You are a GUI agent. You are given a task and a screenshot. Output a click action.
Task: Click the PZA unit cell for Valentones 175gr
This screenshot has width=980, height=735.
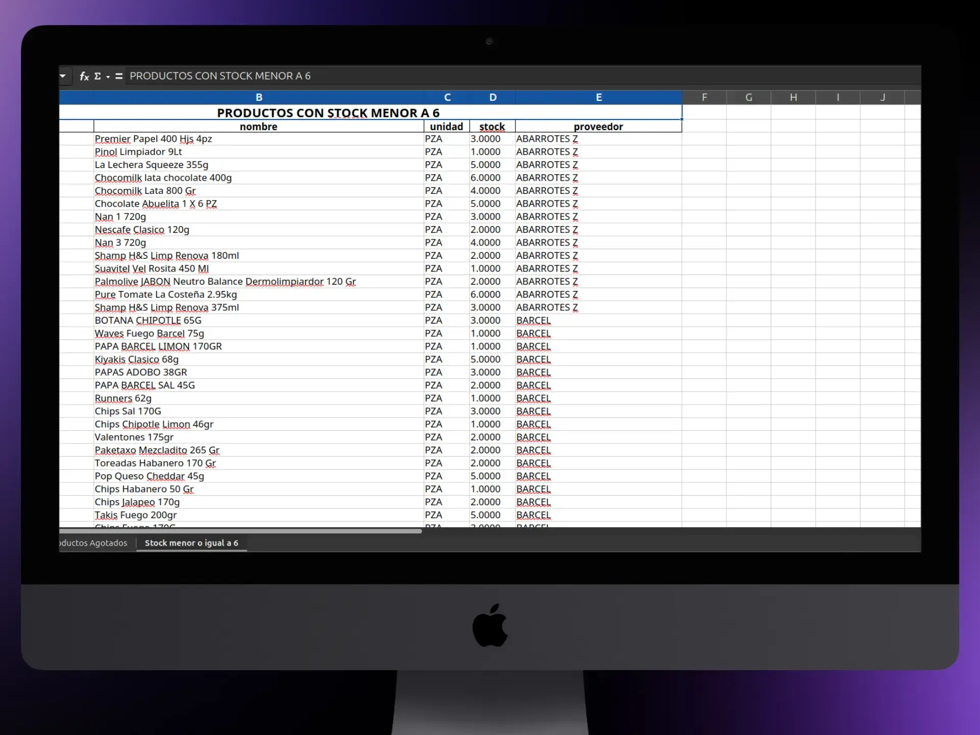(x=447, y=437)
